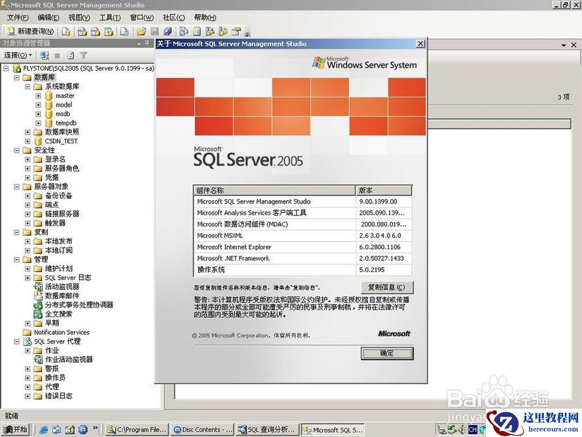
Task: Expand the CSDN_TEST database node
Action: point(27,141)
